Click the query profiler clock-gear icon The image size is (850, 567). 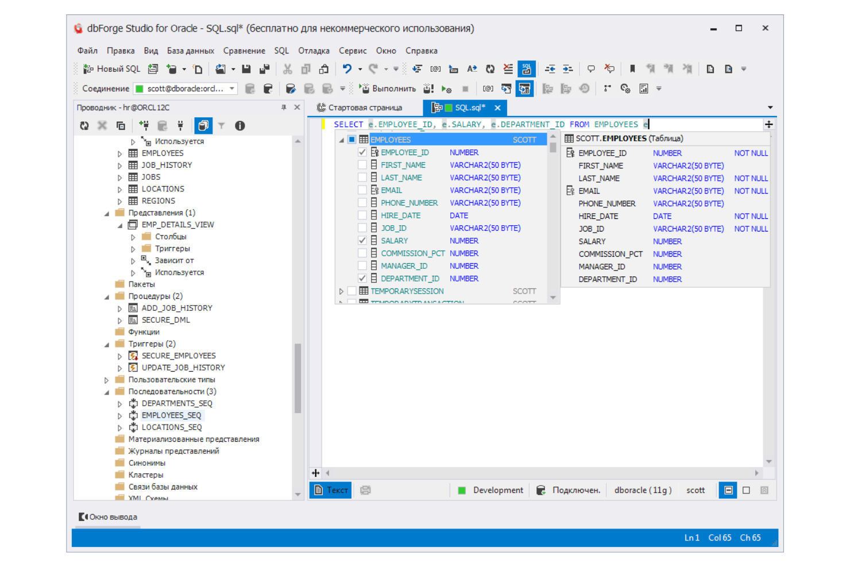625,88
